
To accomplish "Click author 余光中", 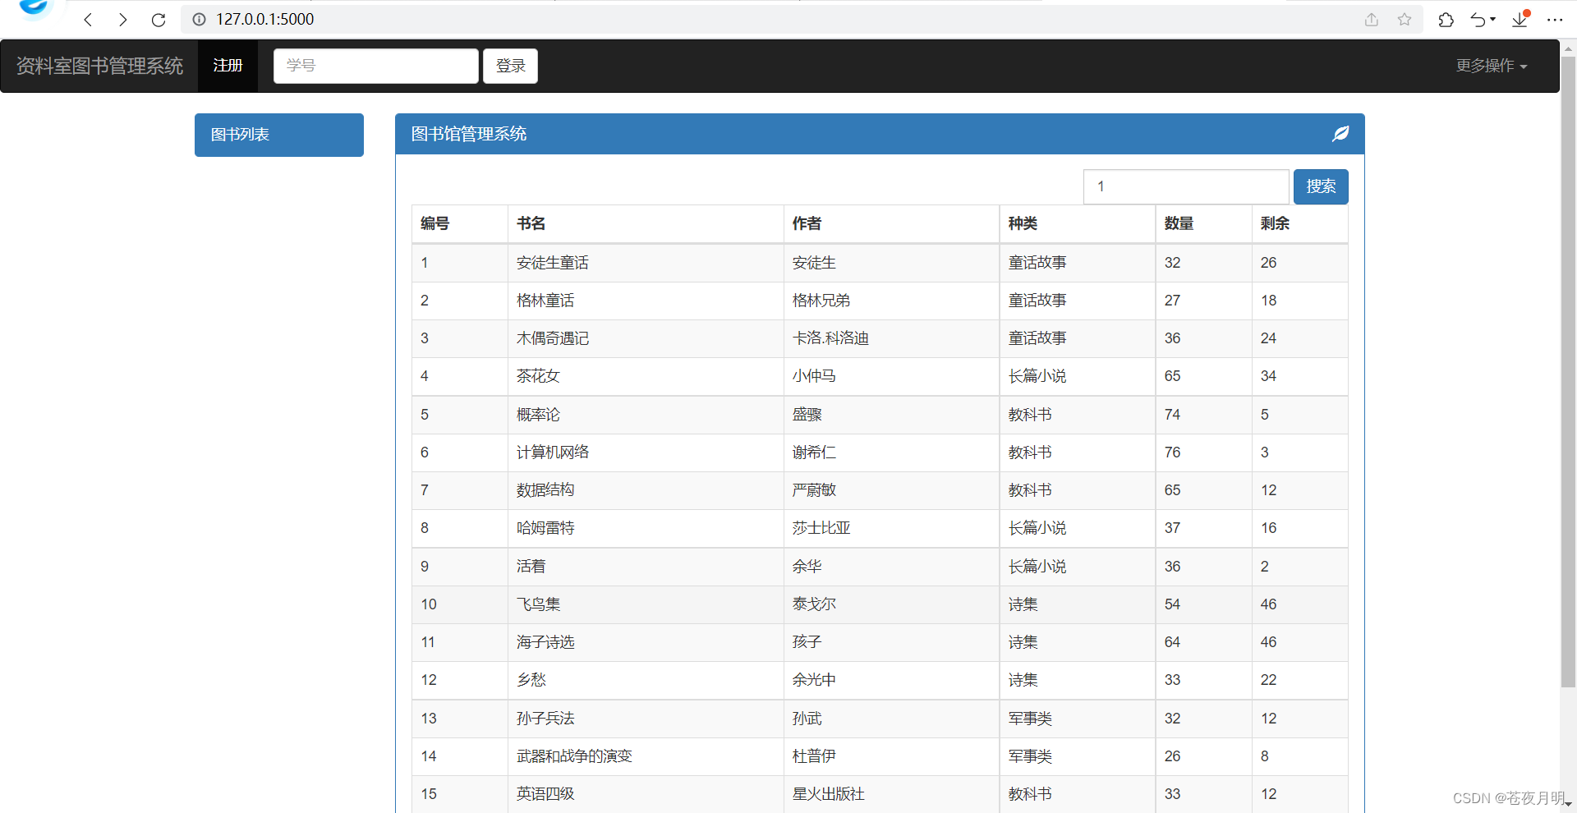I will (814, 680).
